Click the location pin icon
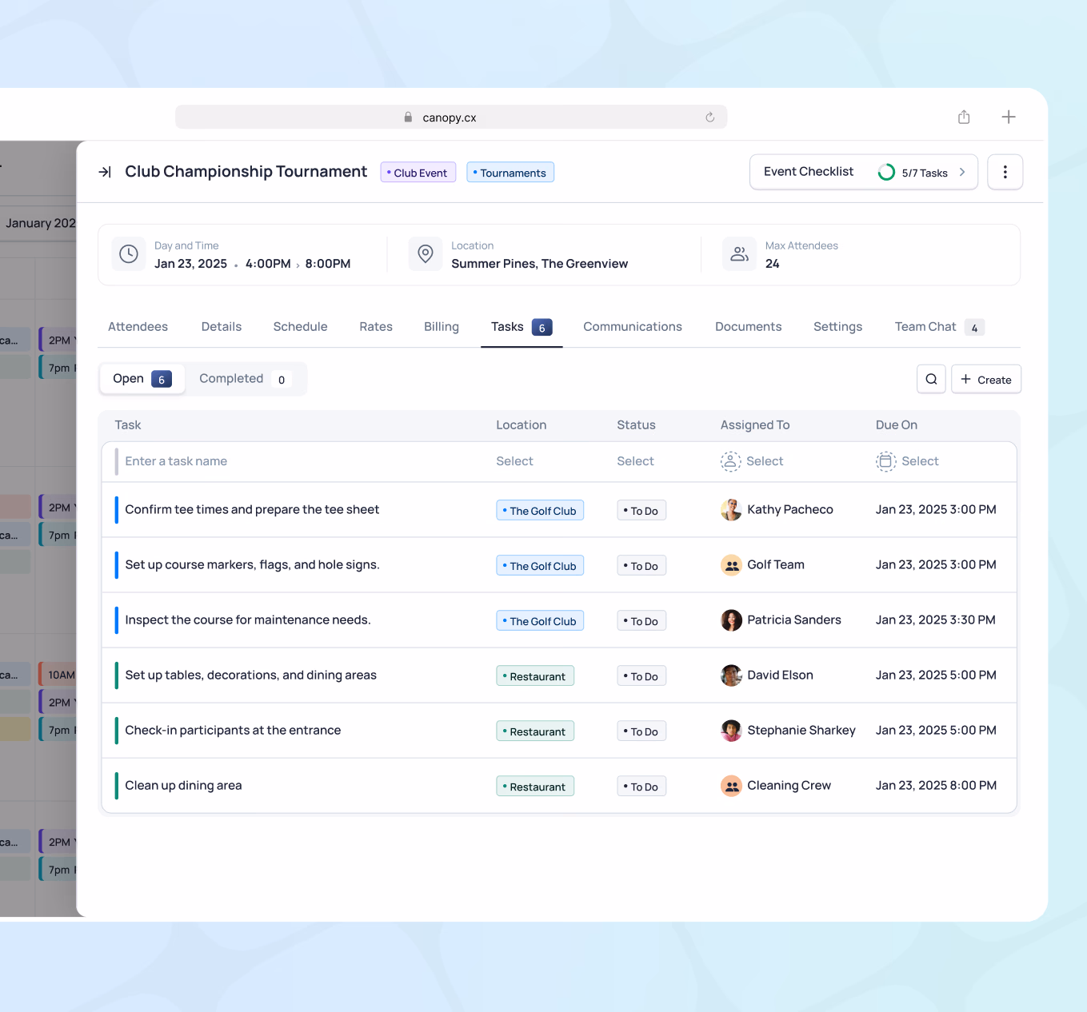Image resolution: width=1087 pixels, height=1012 pixels. click(426, 254)
